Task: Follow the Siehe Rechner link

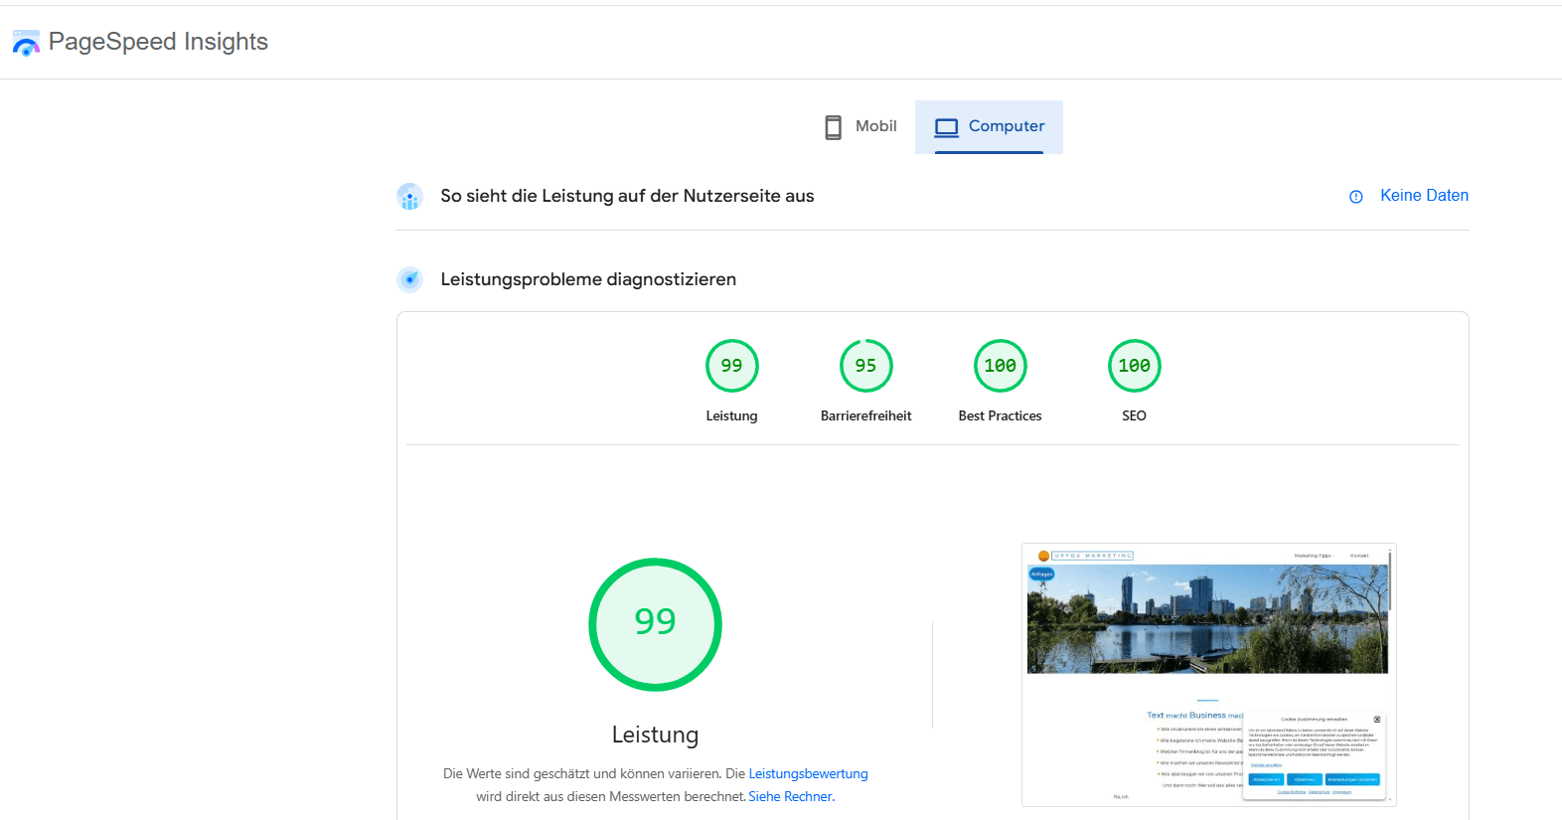Action: coord(790,796)
